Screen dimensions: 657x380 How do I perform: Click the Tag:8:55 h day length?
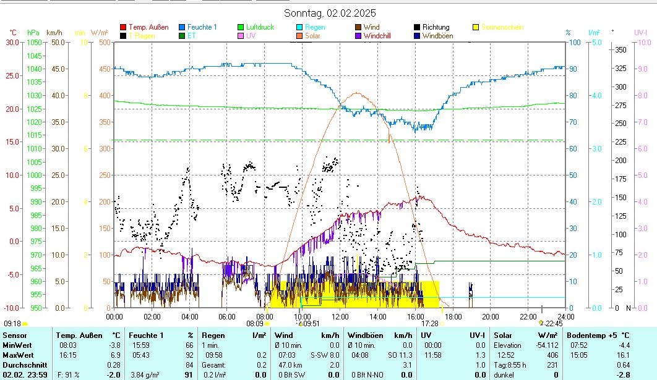[x=510, y=365]
